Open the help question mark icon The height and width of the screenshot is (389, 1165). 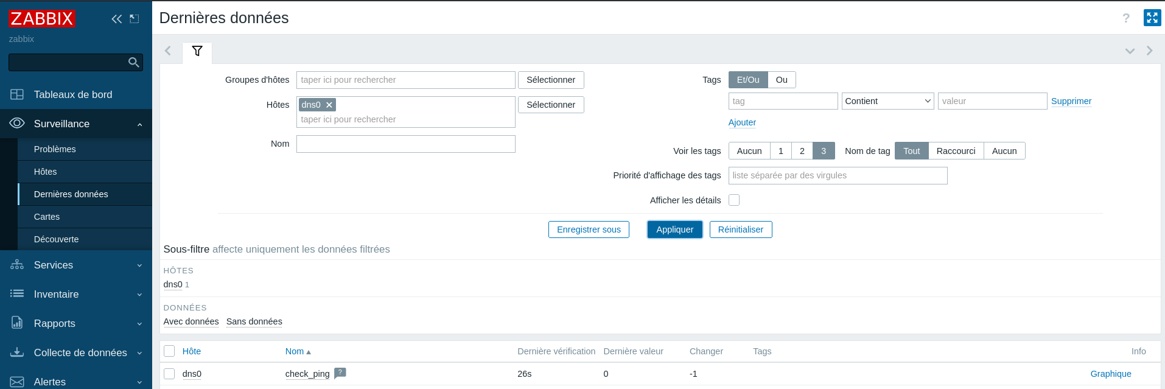[x=1125, y=18]
